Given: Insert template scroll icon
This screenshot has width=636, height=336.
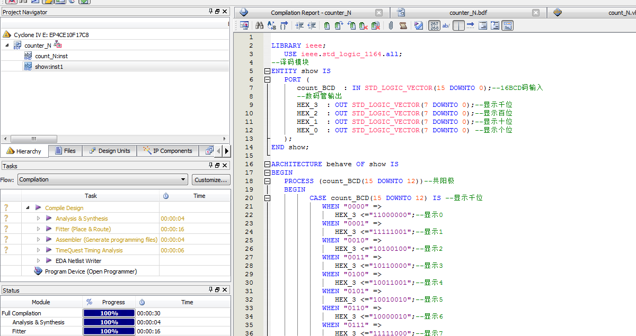Looking at the screenshot, I should pyautogui.click(x=403, y=25).
